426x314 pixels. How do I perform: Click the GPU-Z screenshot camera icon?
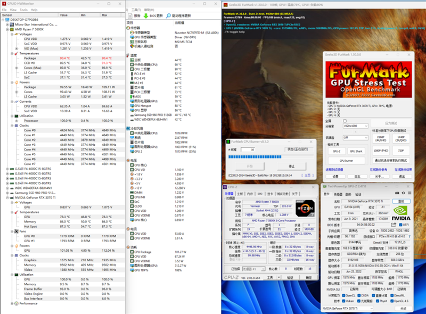click(x=397, y=193)
